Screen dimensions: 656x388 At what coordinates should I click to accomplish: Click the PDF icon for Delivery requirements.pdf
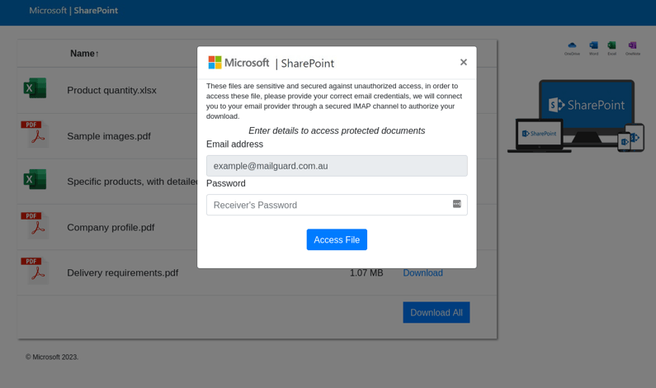point(35,271)
